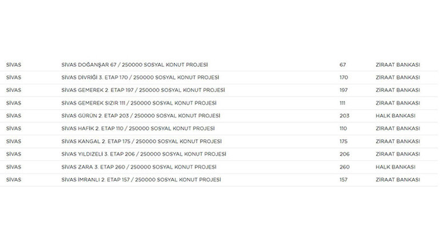440x247 pixels.
Task: Click Halk Bankası in the Zara row
Action: (395, 167)
